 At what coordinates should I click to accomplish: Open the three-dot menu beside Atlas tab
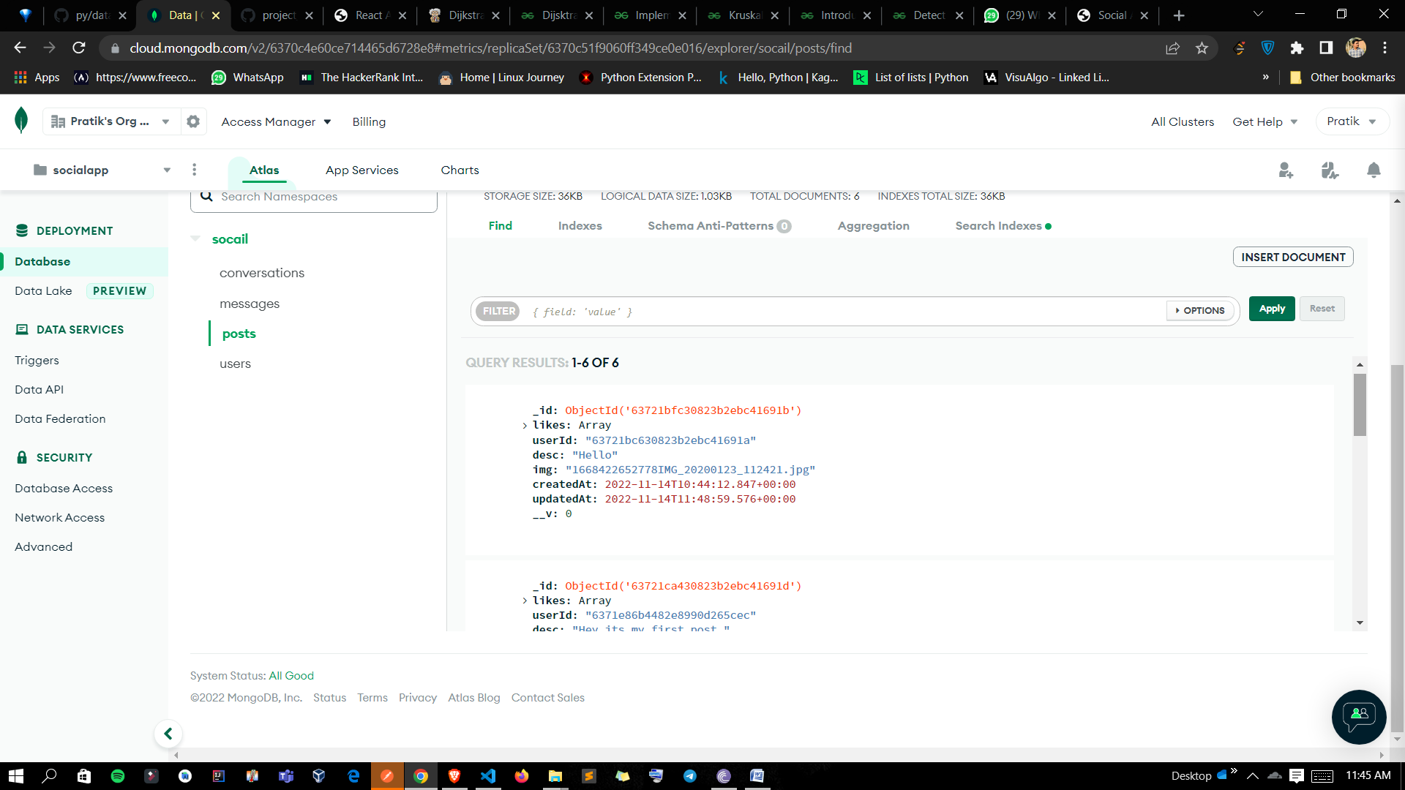click(195, 169)
